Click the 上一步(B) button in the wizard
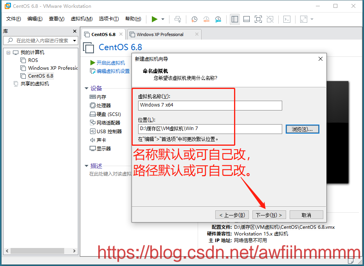The image size is (364, 266). [232, 215]
